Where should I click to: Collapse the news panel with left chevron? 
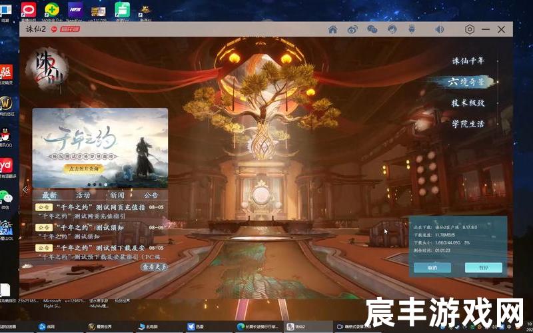pyautogui.click(x=25, y=190)
